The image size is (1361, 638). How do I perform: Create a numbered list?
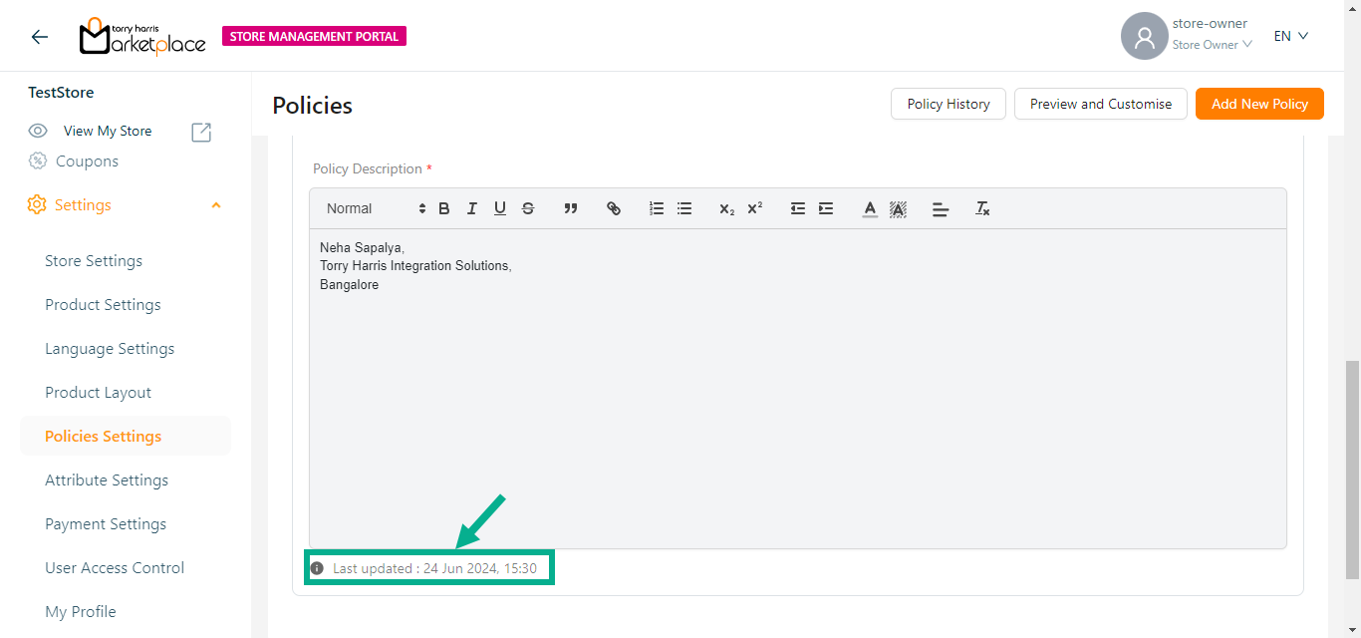[657, 208]
